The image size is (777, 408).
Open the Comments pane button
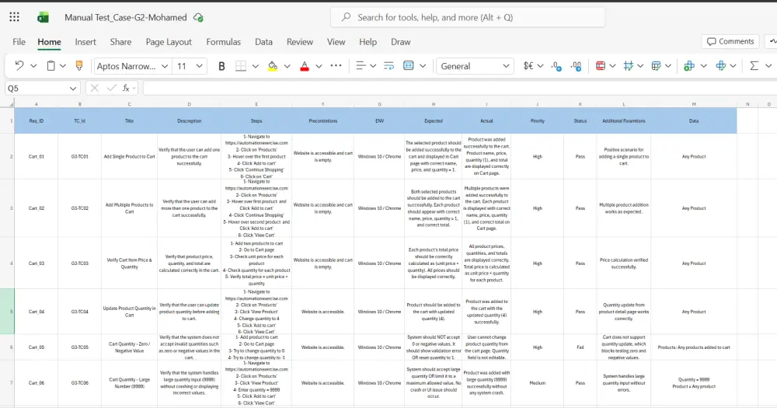[x=731, y=42]
